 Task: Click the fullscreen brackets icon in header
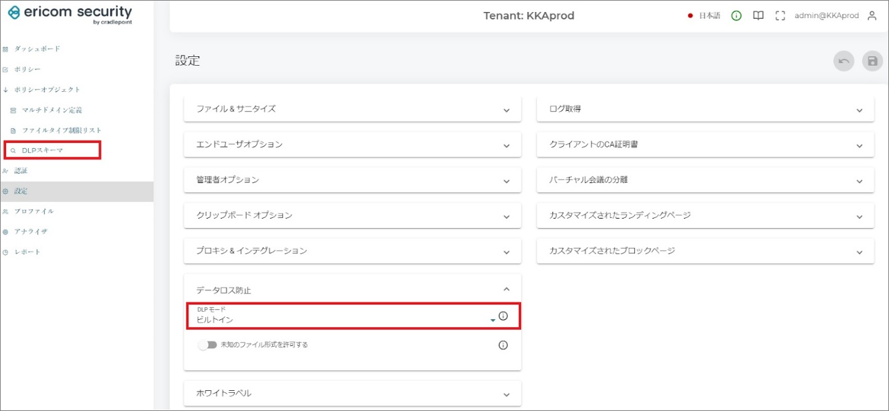pos(780,15)
